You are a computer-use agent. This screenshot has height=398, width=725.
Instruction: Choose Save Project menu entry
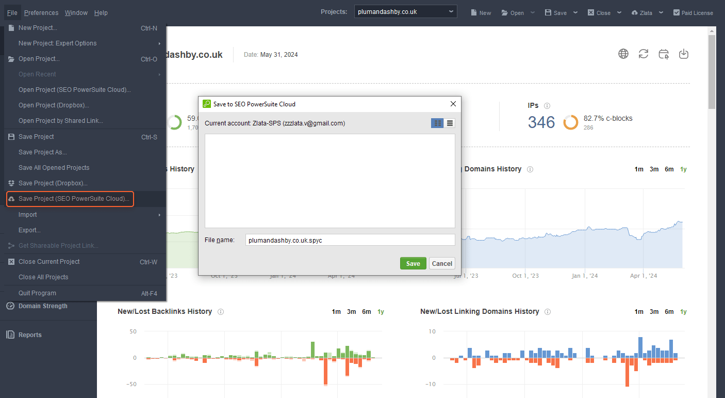point(85,137)
